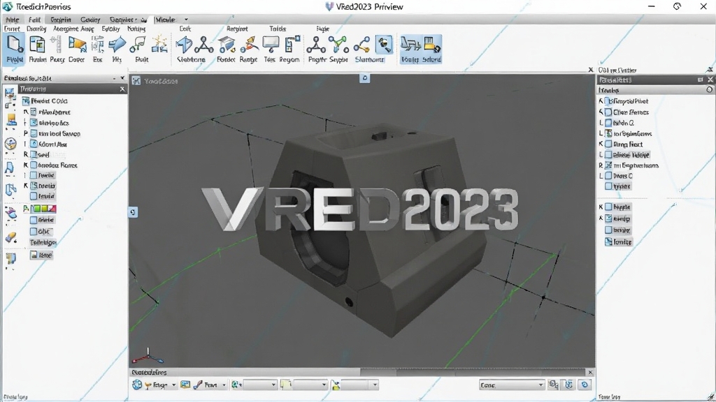The height and width of the screenshot is (402, 716).
Task: Click the document-with-green-square ribbon icon
Action: (36, 45)
